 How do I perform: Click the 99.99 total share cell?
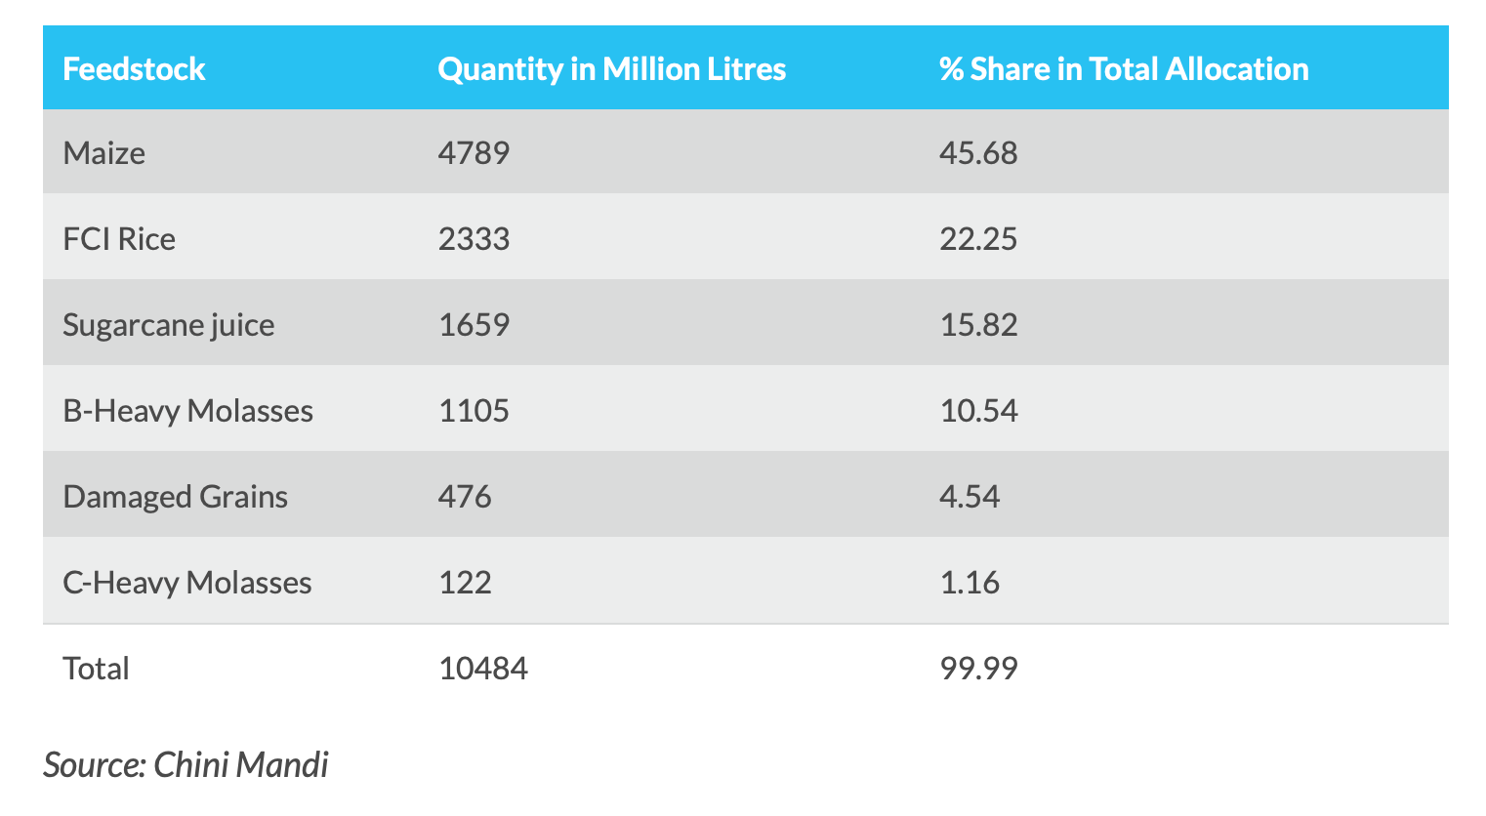pyautogui.click(x=978, y=669)
